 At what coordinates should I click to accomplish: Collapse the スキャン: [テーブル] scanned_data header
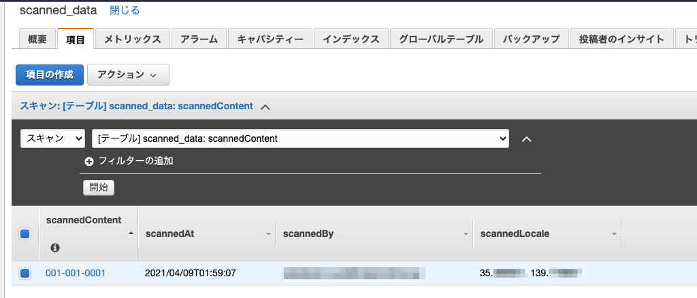pyautogui.click(x=265, y=107)
